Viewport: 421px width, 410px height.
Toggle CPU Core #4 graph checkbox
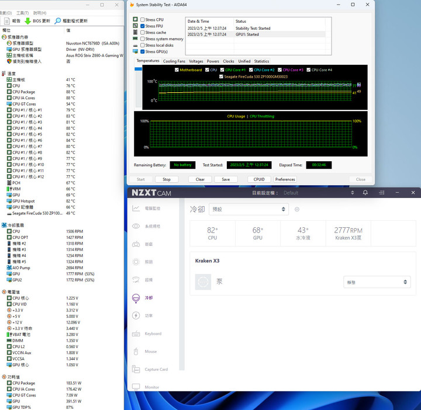point(309,70)
